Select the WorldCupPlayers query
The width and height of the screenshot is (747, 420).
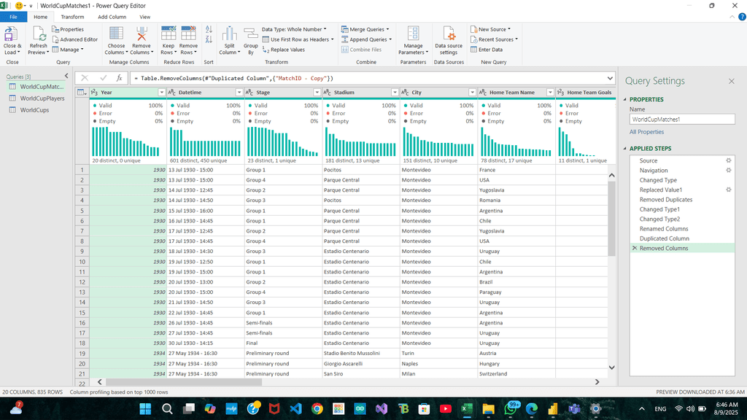click(x=42, y=98)
